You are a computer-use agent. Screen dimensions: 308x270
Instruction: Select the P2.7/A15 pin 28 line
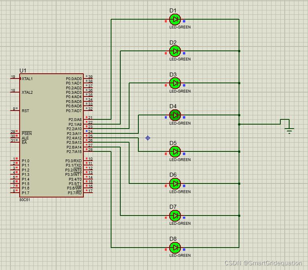pyautogui.click(x=88, y=151)
